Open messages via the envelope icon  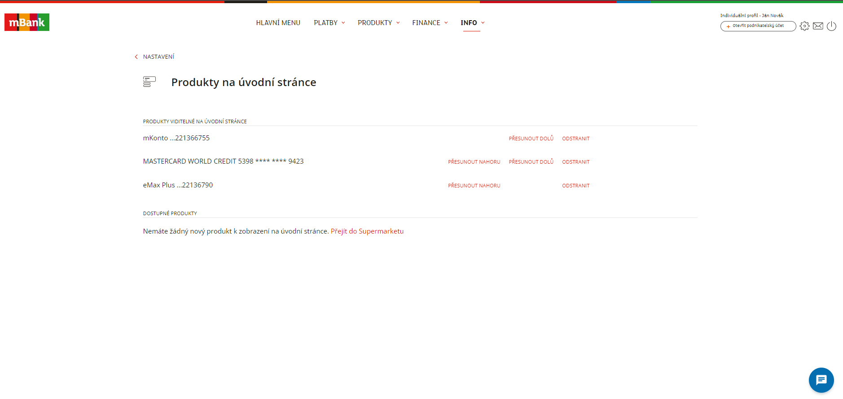tap(818, 26)
